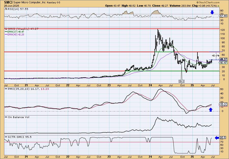This screenshot has height=159, width=229.
Task: Click the 25 year label on bottom axis
Action: click(x=192, y=157)
